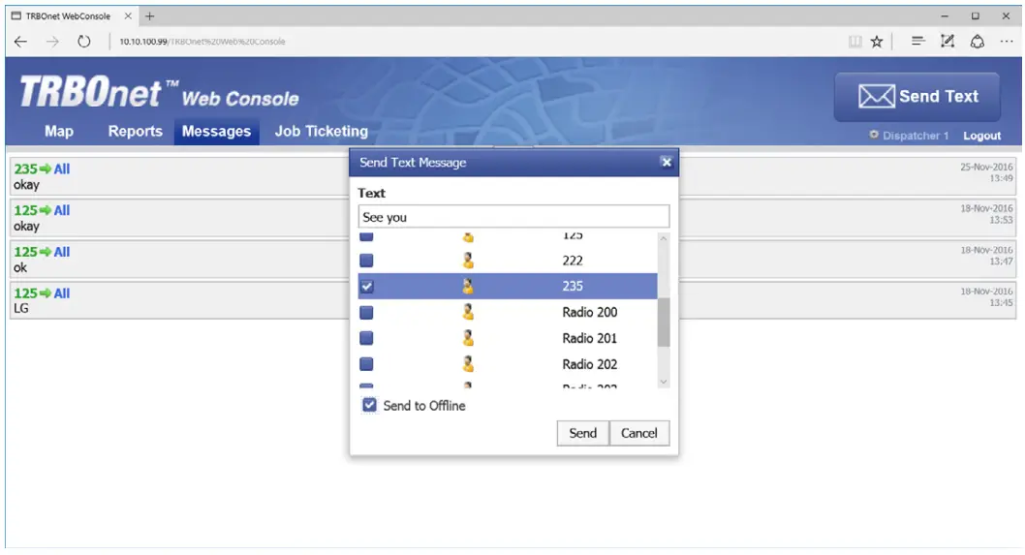Open the reading view book icon
This screenshot has width=1025, height=555.
point(855,42)
